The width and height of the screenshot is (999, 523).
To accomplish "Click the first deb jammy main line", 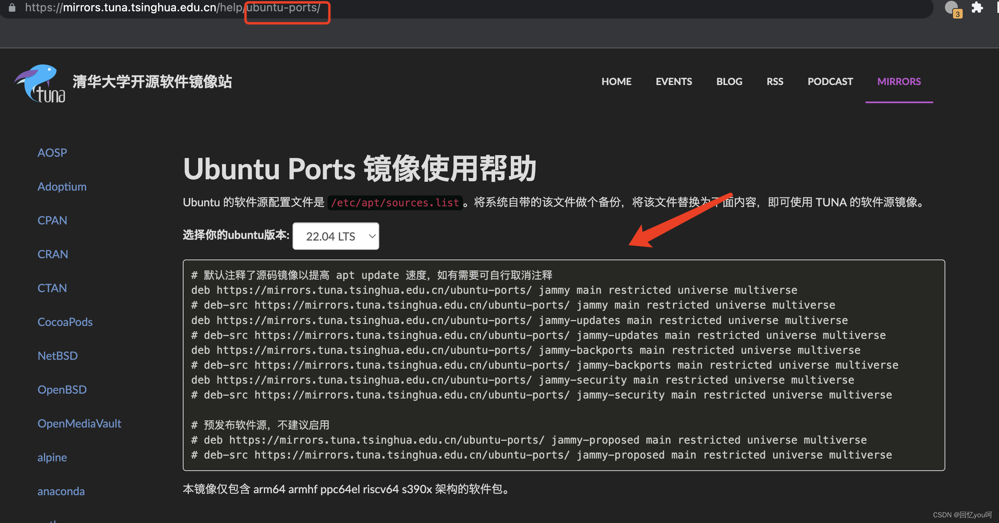I will (494, 290).
